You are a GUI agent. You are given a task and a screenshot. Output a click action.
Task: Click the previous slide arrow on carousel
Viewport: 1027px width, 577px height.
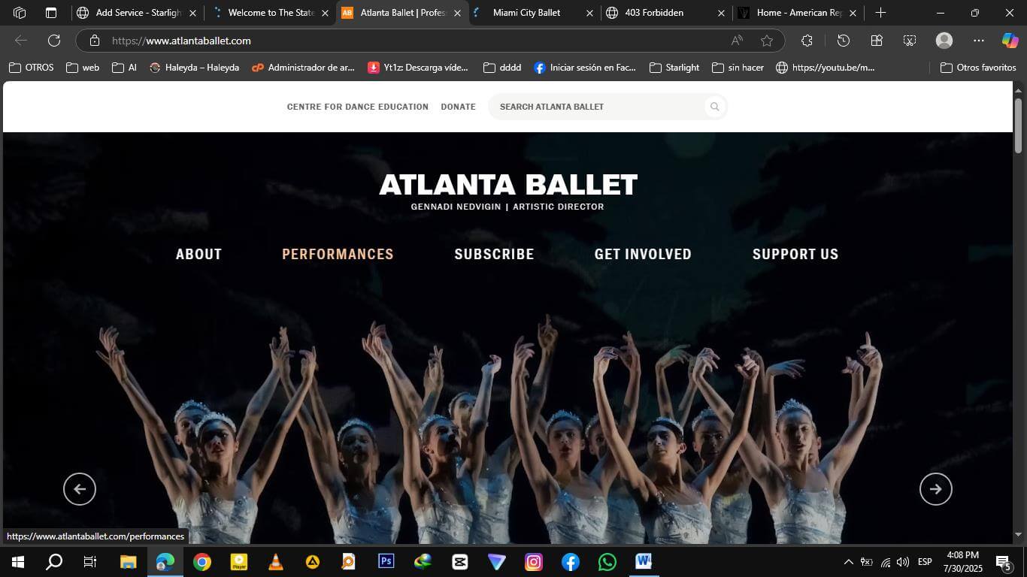pyautogui.click(x=80, y=489)
